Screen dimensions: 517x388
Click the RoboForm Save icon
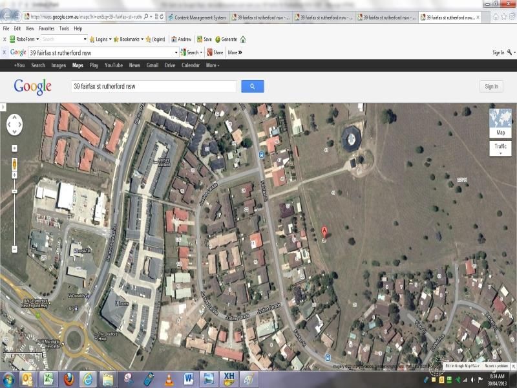click(x=204, y=39)
